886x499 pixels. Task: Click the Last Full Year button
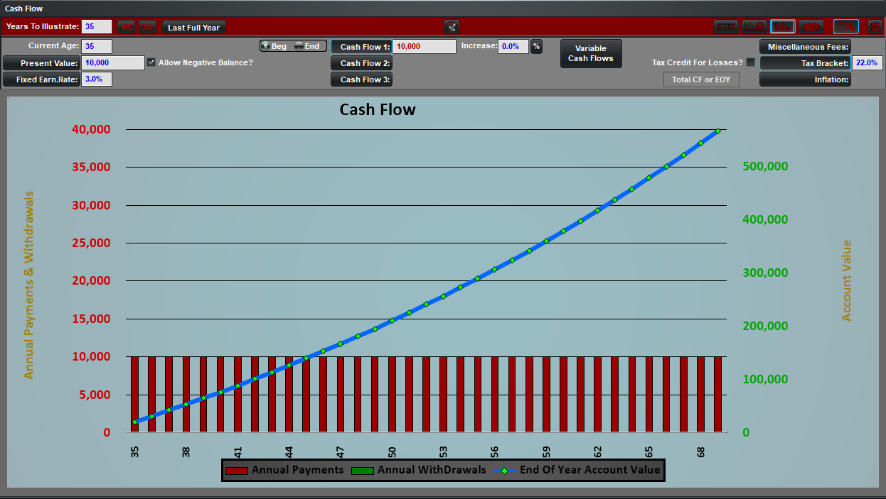coord(194,27)
